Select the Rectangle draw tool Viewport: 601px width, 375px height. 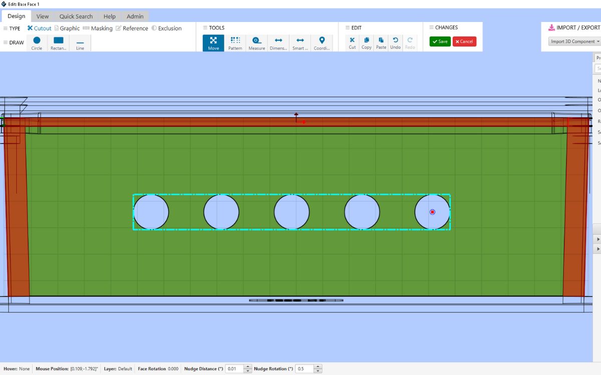[x=59, y=43]
